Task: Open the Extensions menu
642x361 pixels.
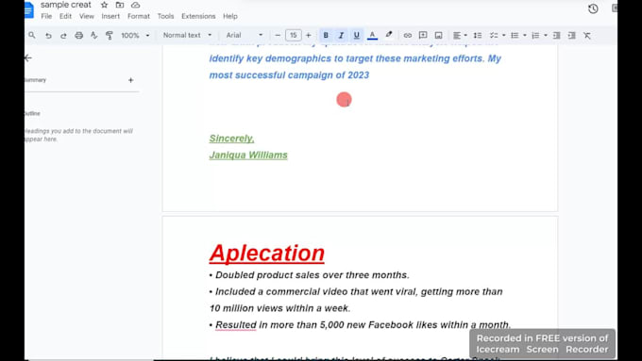Action: [x=198, y=16]
